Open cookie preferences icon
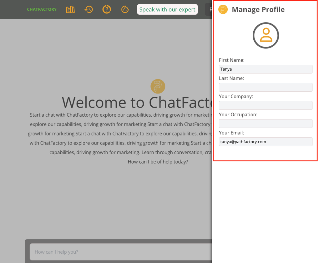This screenshot has height=263, width=319. [x=125, y=10]
